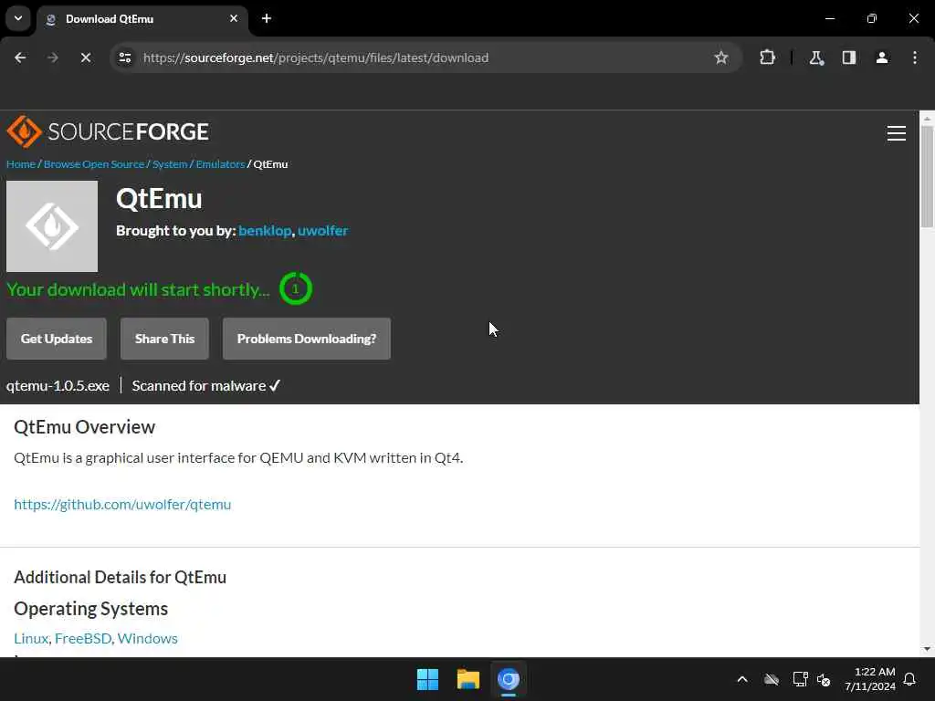Image resolution: width=935 pixels, height=701 pixels.
Task: Click the Windows operating system link
Action: tap(147, 638)
